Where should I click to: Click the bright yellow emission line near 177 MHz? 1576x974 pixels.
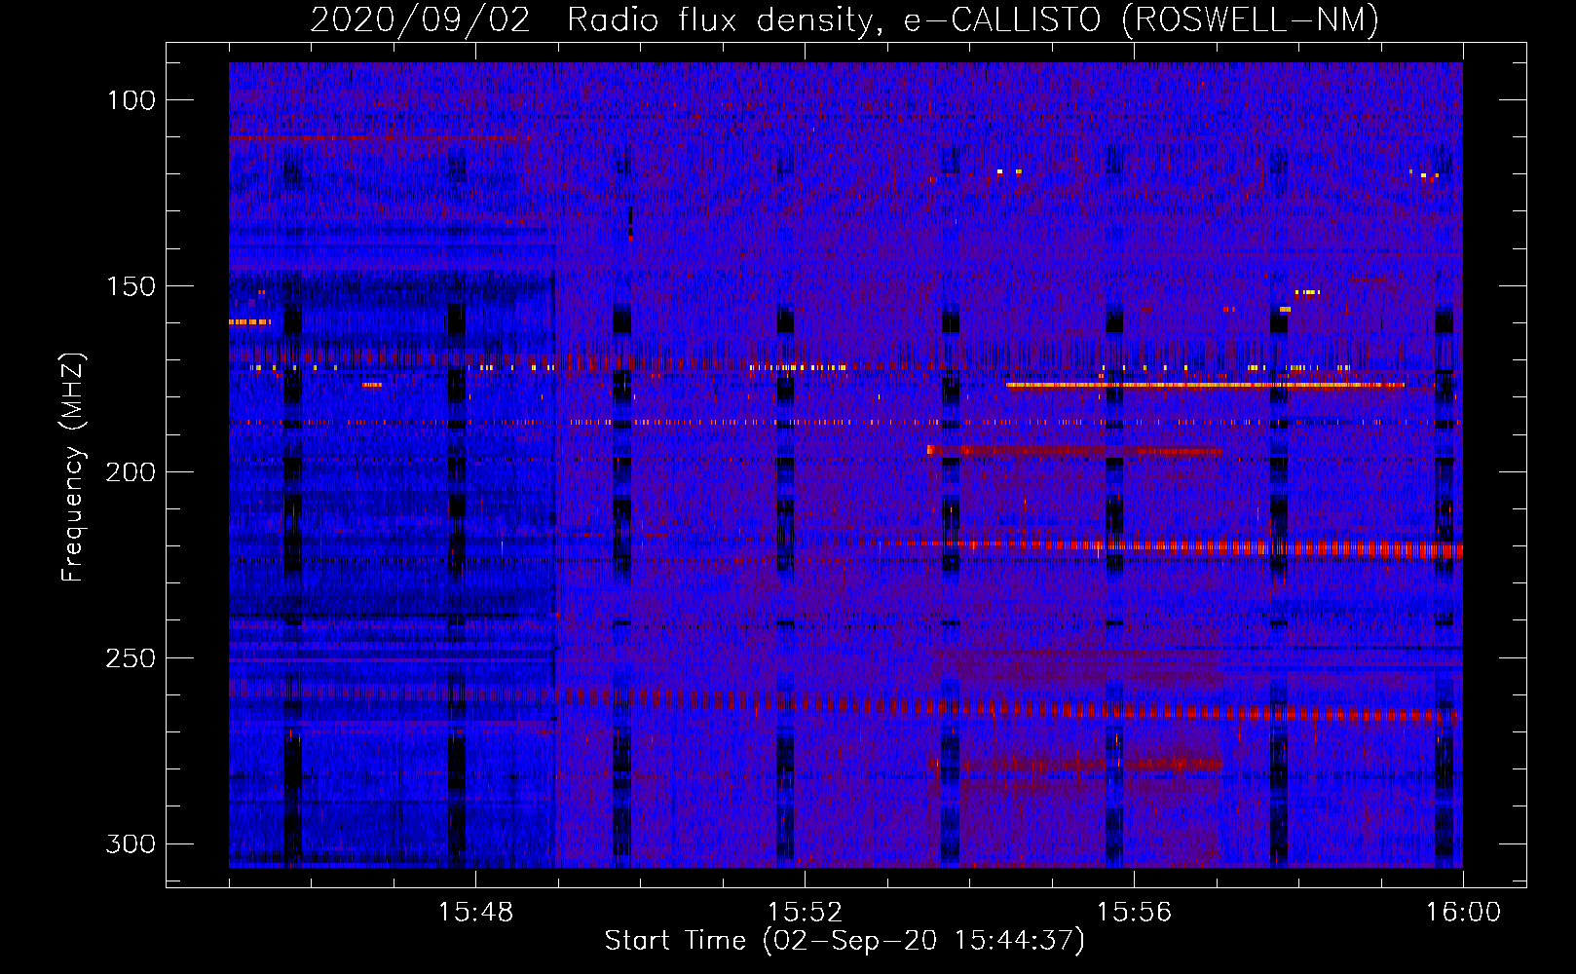1206,385
